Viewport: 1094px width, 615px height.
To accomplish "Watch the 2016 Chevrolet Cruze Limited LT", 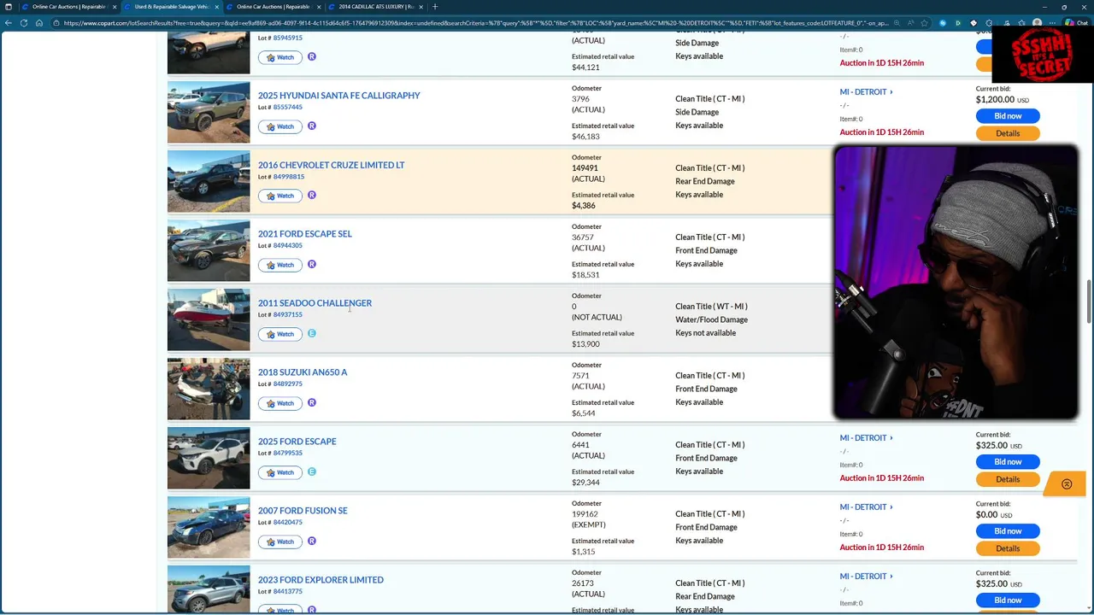I will click(280, 196).
